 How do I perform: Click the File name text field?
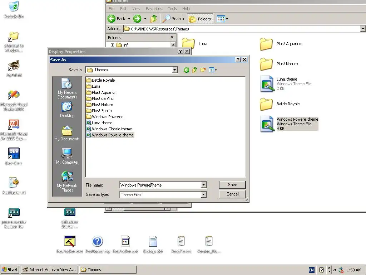point(160,185)
